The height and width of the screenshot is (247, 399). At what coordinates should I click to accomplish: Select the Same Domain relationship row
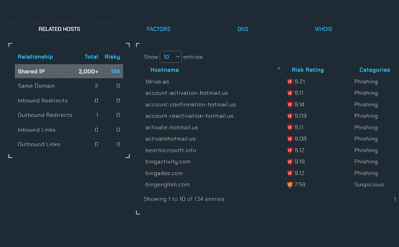69,86
